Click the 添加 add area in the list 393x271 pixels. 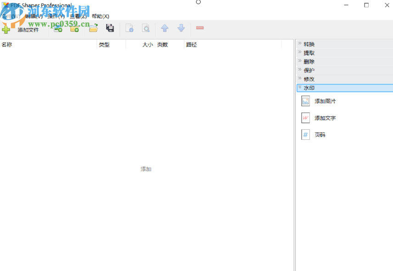coord(146,169)
